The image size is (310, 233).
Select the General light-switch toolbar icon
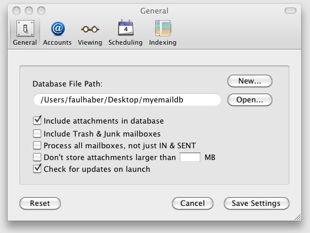[x=25, y=28]
